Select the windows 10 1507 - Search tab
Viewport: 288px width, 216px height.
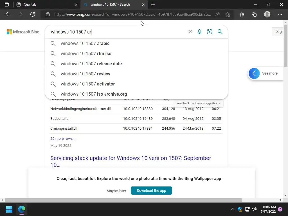tap(110, 4)
